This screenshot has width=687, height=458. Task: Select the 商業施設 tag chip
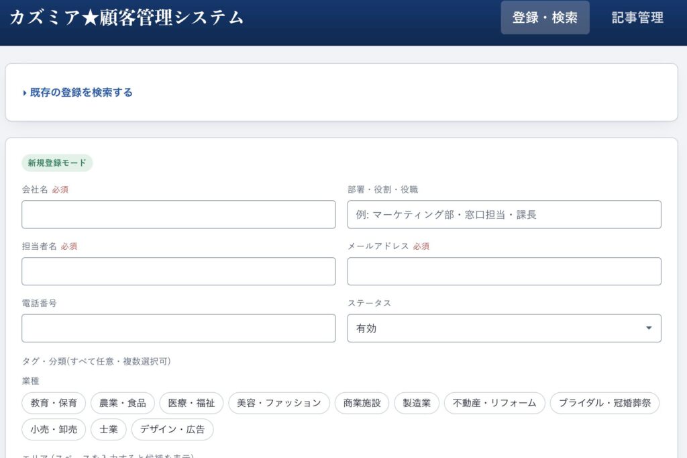pos(362,403)
